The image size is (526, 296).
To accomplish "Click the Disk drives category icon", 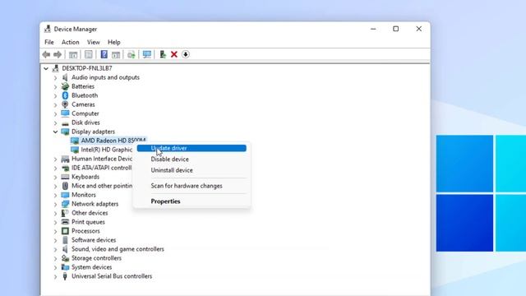I will (65, 123).
